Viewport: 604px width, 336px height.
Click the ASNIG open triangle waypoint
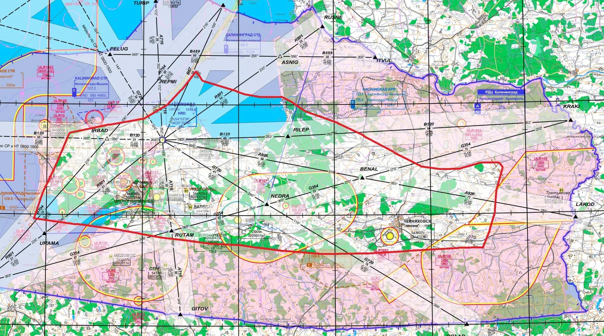280,57
